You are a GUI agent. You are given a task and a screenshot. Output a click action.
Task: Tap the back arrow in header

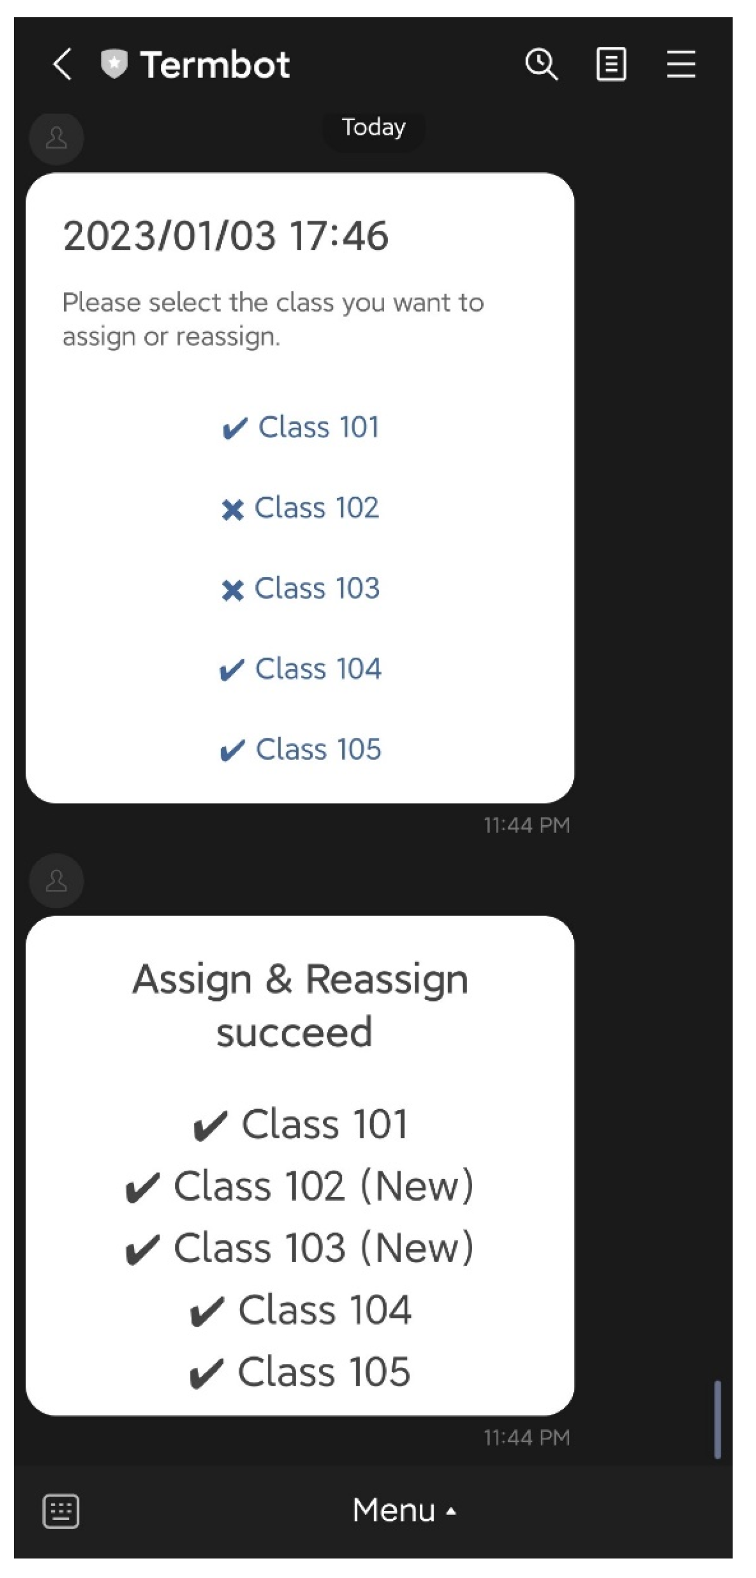click(x=62, y=64)
